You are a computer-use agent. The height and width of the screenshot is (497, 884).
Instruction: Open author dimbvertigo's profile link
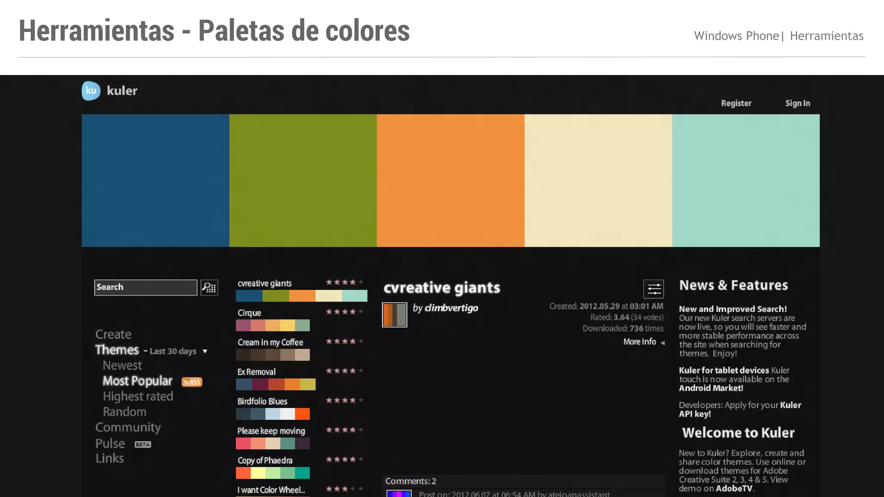click(x=451, y=308)
